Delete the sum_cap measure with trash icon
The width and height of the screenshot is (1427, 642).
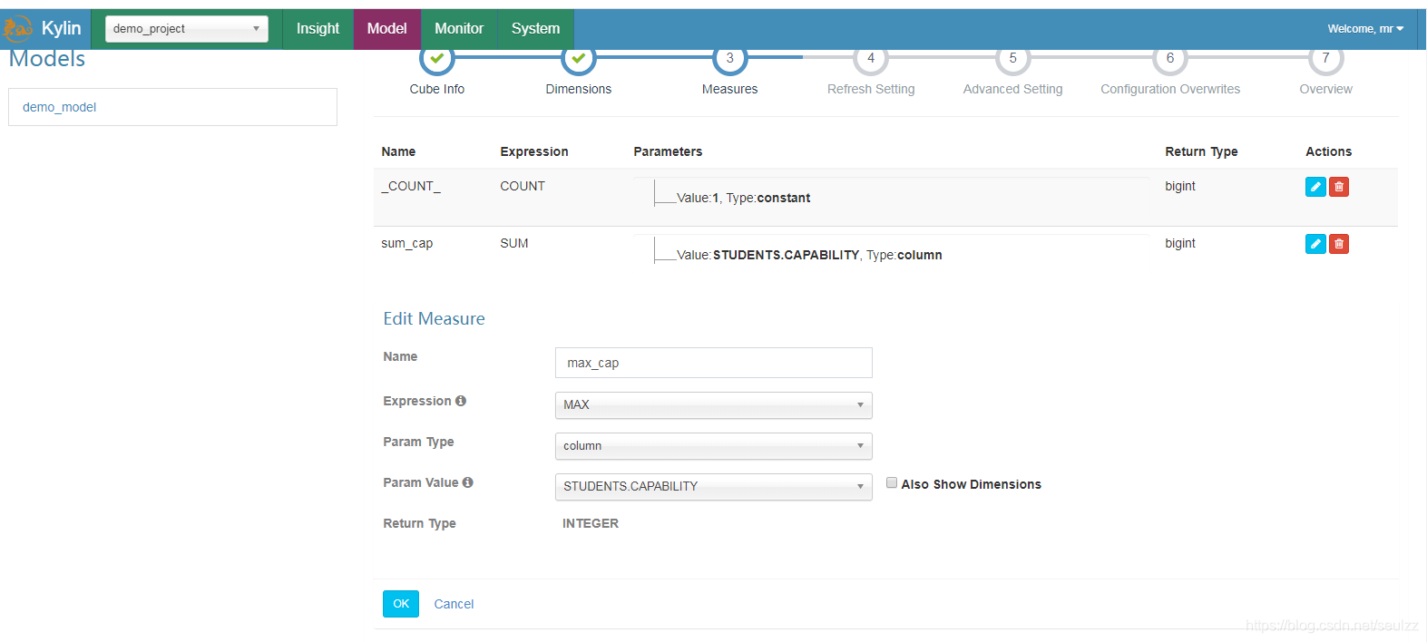tap(1339, 244)
